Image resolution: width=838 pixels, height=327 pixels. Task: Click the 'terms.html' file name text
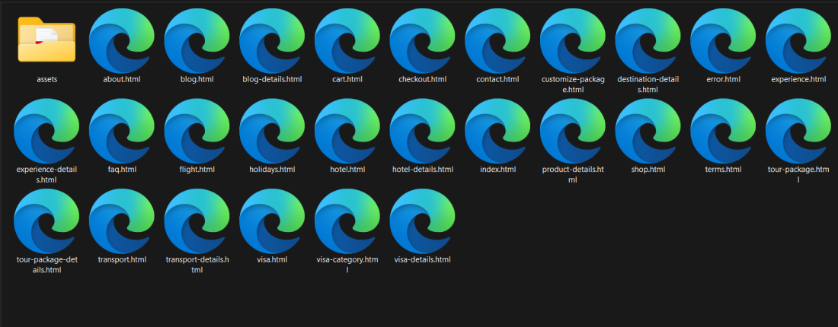tap(723, 170)
